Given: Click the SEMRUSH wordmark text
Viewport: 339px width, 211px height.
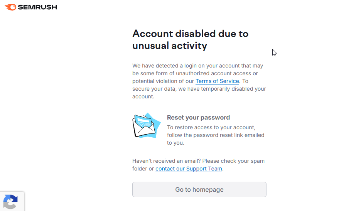Looking at the screenshot, I should (38, 7).
